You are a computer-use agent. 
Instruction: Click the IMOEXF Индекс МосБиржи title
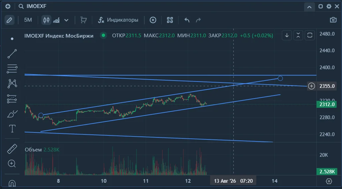pos(59,36)
